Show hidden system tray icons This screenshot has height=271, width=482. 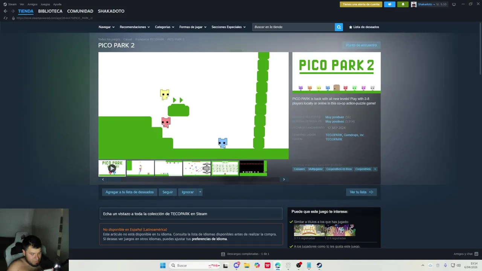[x=423, y=265]
